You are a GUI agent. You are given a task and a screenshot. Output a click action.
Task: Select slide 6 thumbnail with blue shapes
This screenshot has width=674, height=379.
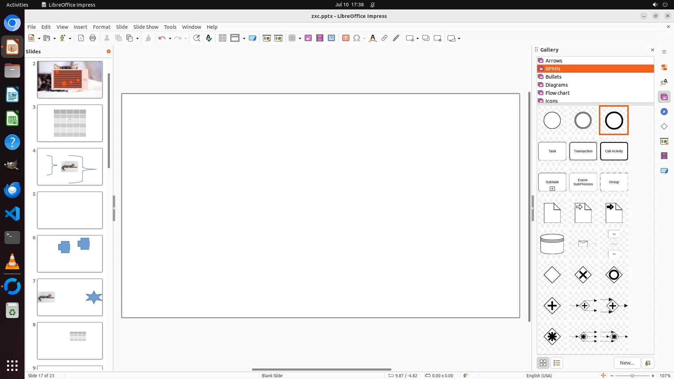[70, 254]
